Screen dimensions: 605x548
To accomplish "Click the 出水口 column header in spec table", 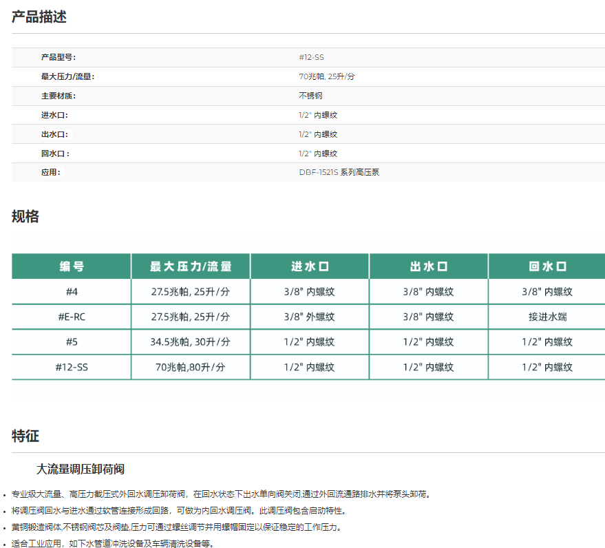I will coord(429,266).
